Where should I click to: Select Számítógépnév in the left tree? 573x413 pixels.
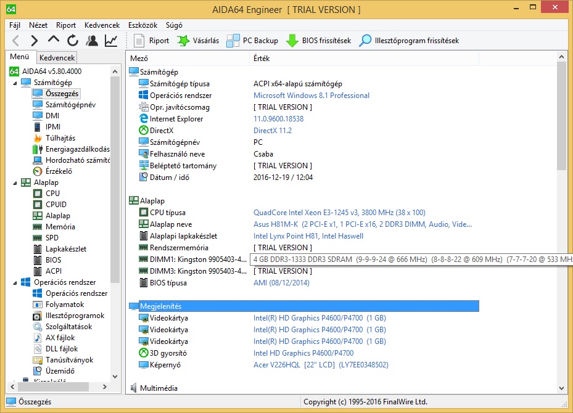(x=70, y=105)
